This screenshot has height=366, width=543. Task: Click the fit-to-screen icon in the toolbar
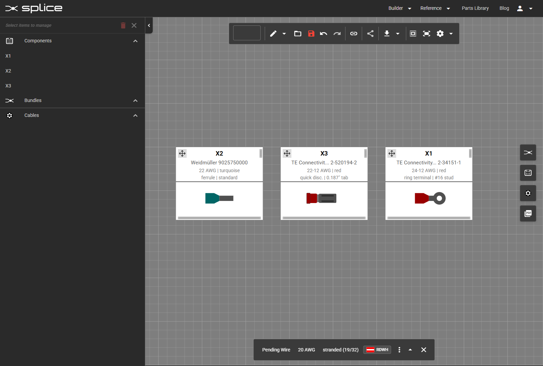pyautogui.click(x=426, y=34)
